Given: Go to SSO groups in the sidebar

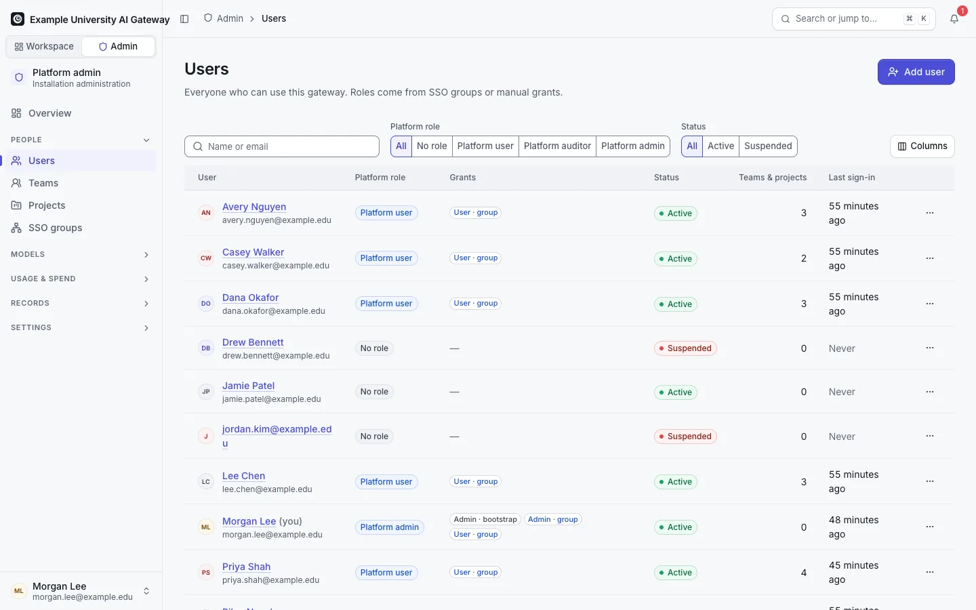Looking at the screenshot, I should click(81, 228).
